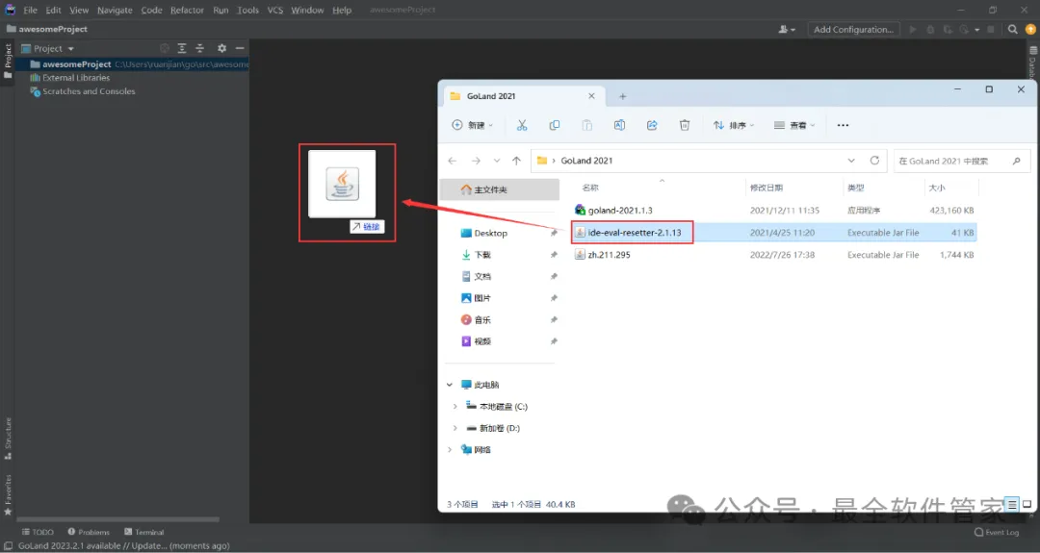This screenshot has height=553, width=1040.
Task: Switch Explorer to large thumbnails view icon
Action: click(x=1027, y=504)
